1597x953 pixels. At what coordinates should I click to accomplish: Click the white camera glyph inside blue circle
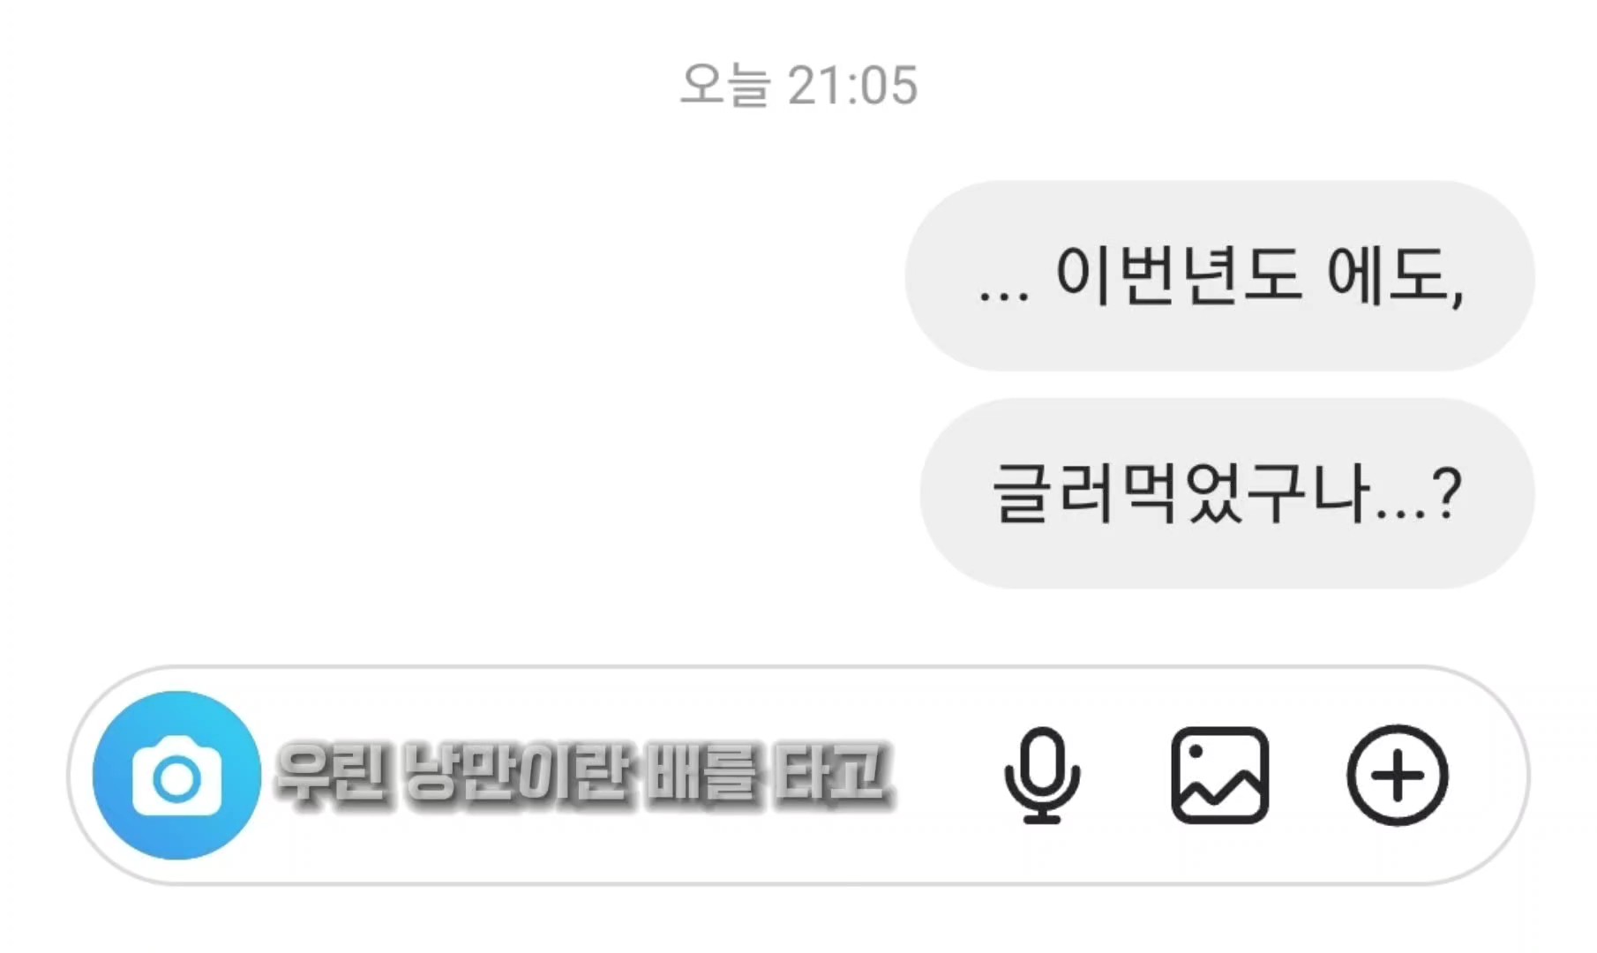pos(177,776)
